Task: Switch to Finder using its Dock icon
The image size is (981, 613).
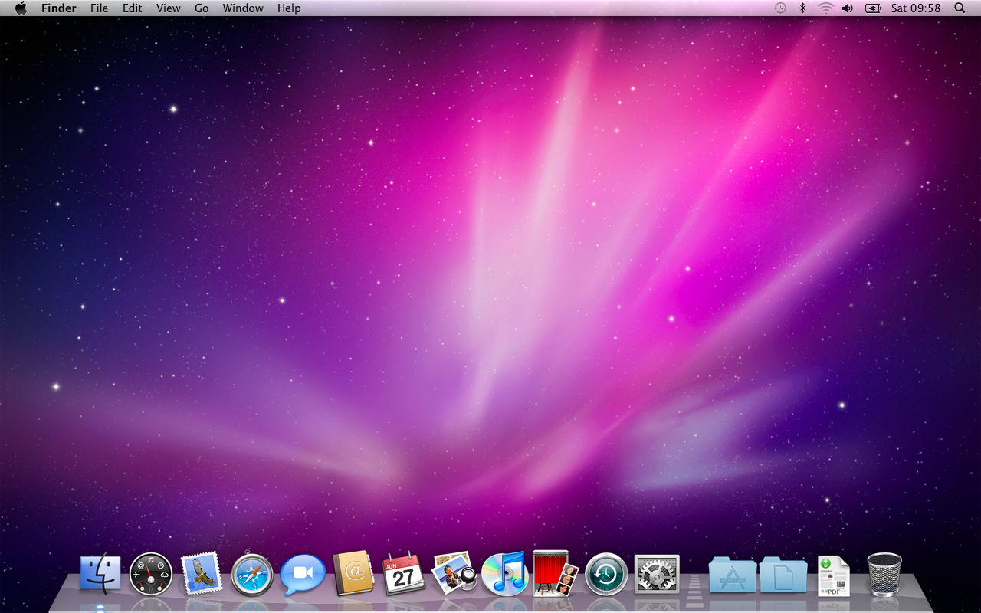Action: point(100,575)
